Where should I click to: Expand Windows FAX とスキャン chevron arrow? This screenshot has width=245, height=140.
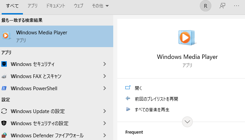[105, 76]
